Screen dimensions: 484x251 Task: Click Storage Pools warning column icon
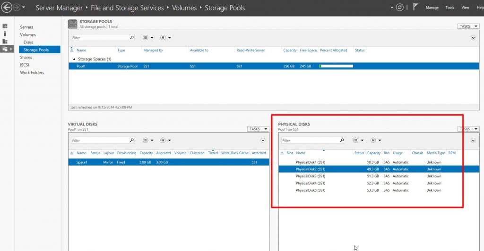point(72,50)
